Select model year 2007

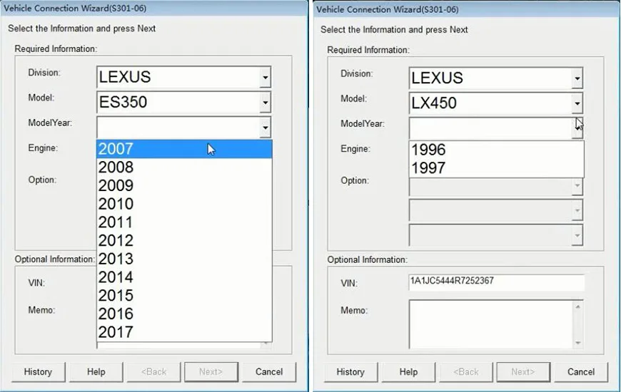click(184, 149)
